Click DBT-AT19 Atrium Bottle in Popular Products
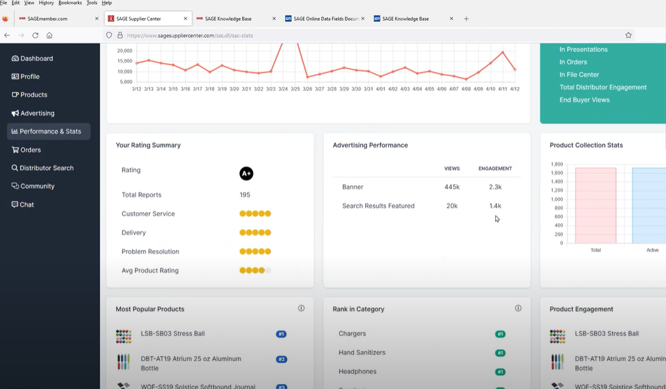This screenshot has width=666, height=389. [191, 364]
